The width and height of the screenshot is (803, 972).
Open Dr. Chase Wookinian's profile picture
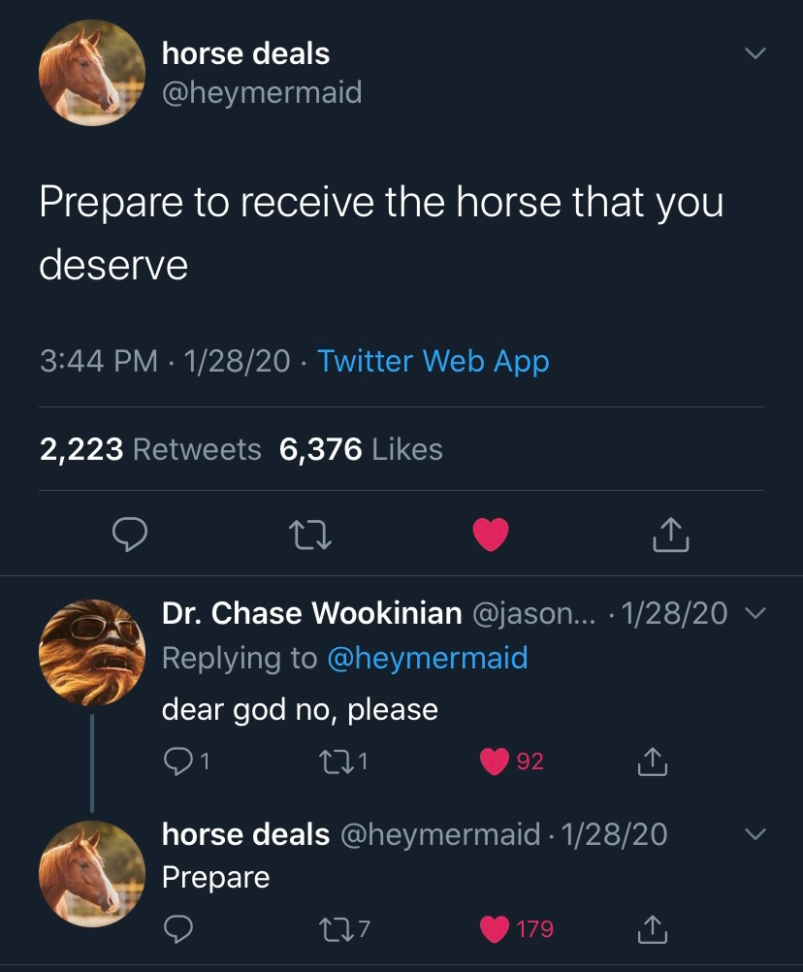[91, 652]
